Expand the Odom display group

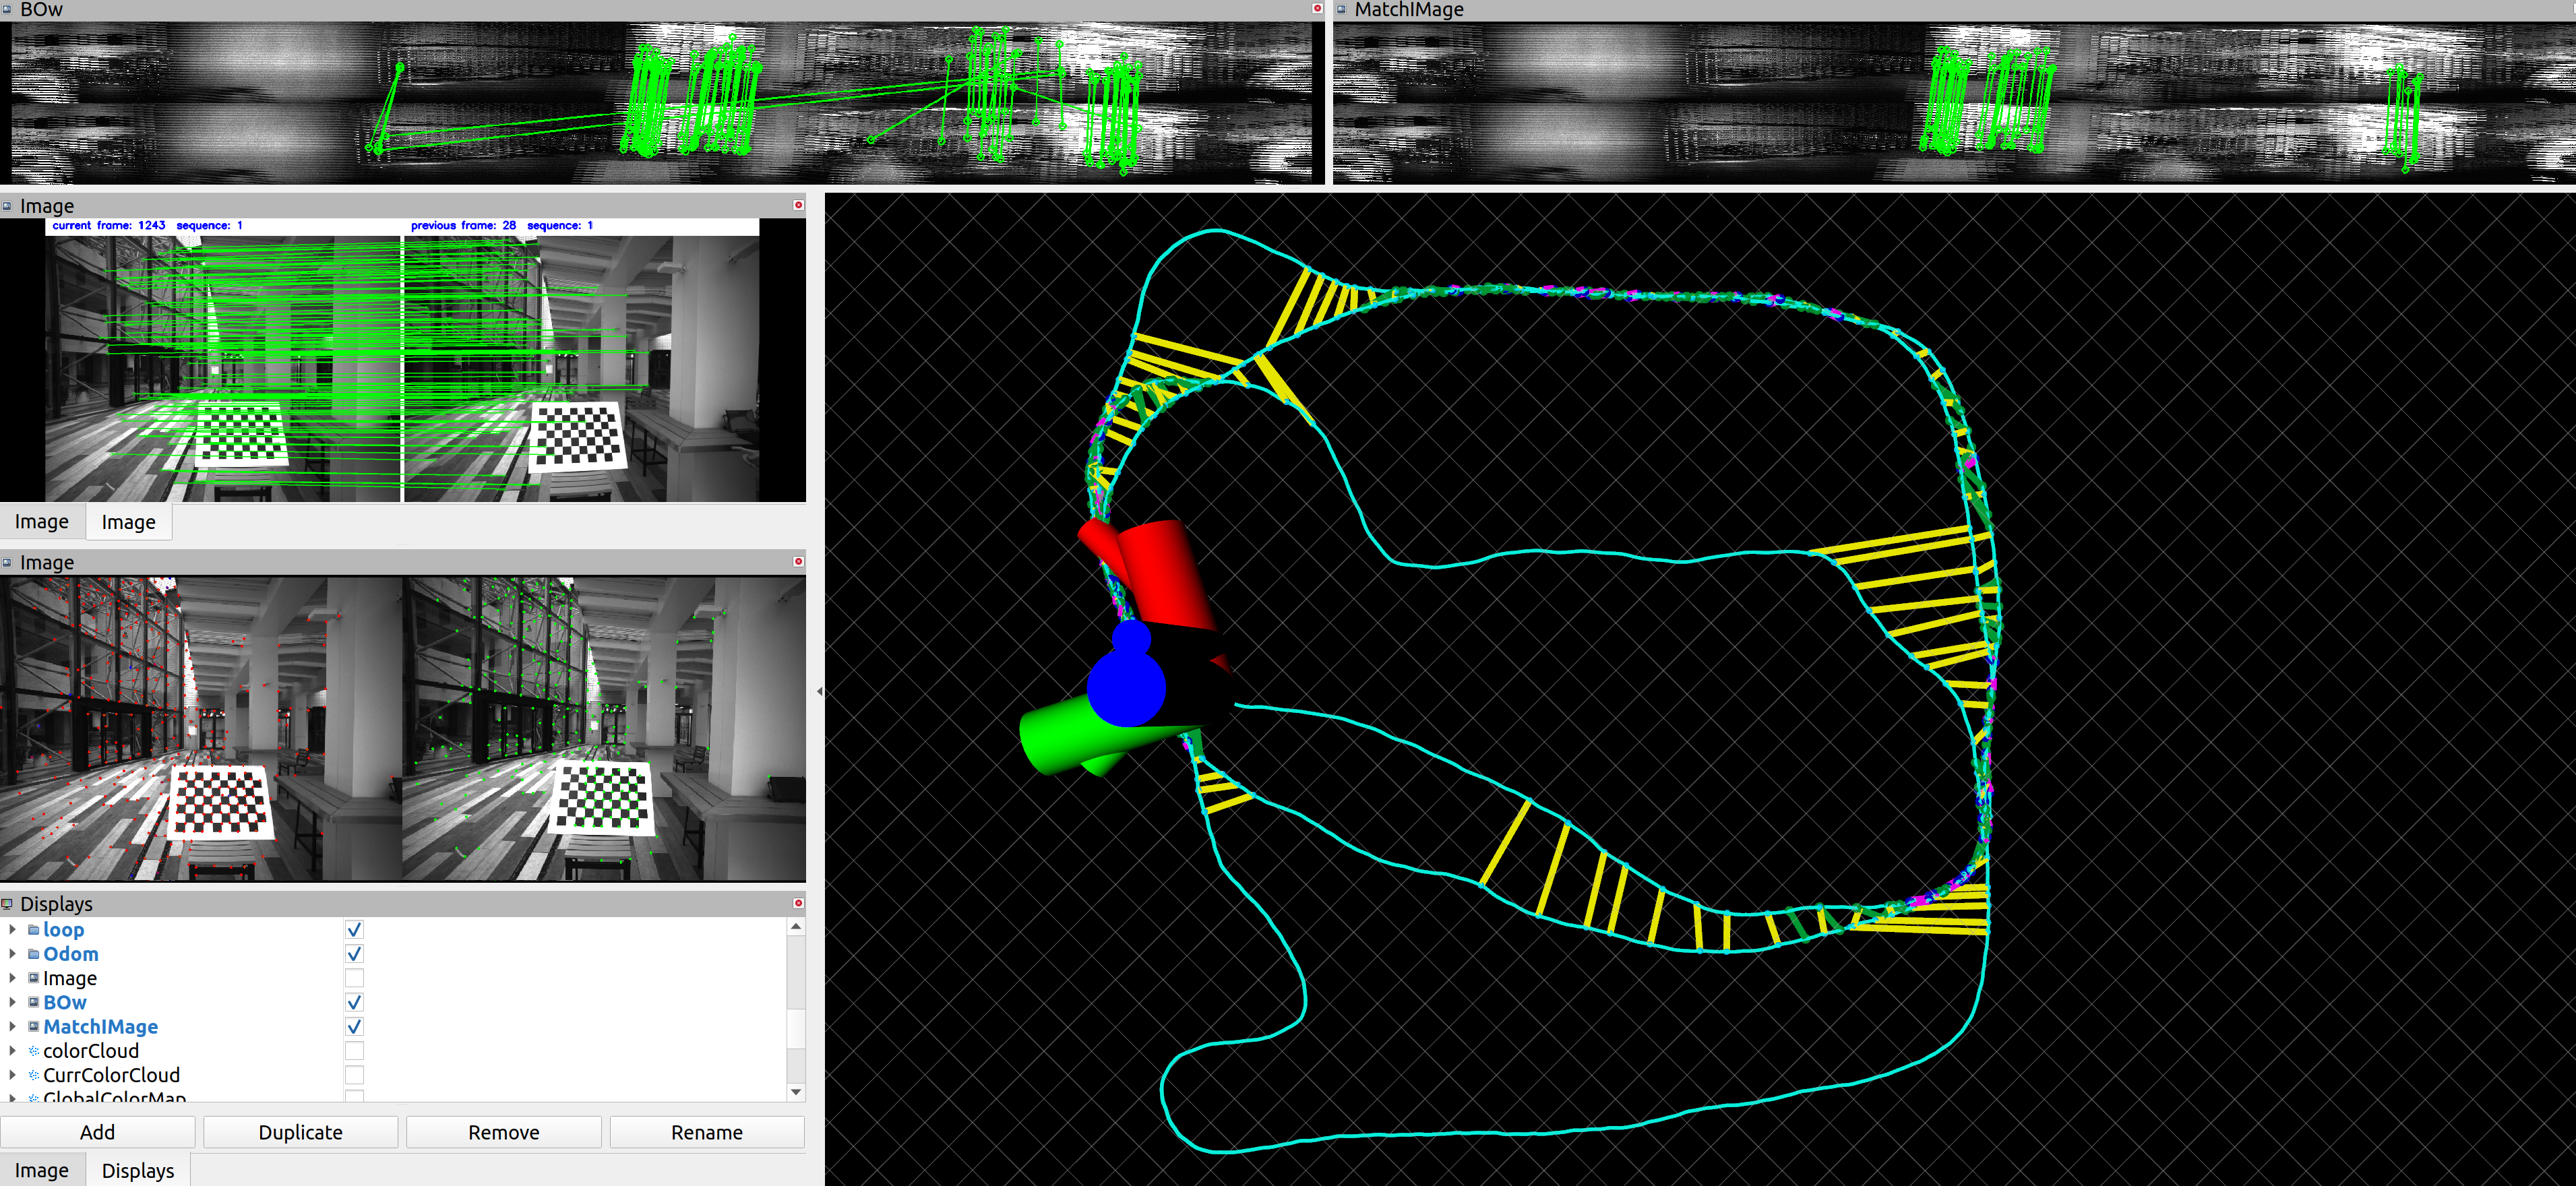tap(12, 954)
